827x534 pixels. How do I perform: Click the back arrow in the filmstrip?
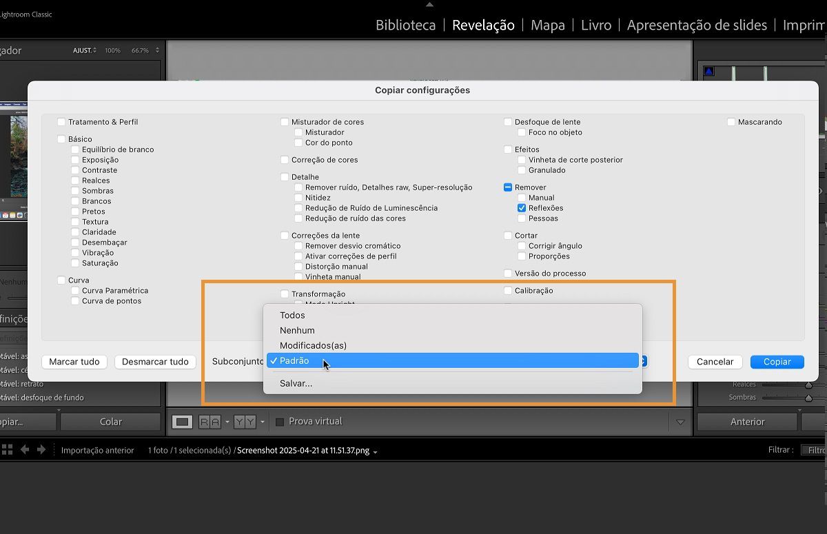pyautogui.click(x=25, y=450)
